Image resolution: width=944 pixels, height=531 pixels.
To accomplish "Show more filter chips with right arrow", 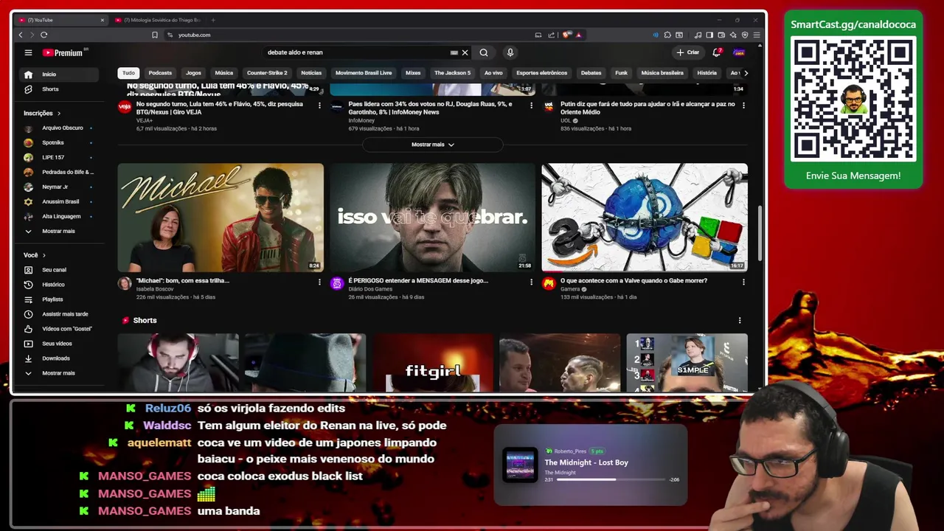I will (746, 73).
